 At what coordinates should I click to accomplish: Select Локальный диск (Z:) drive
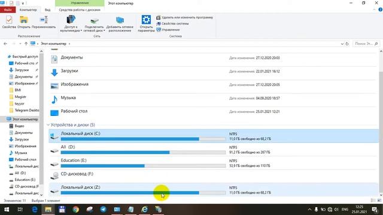[214, 190]
